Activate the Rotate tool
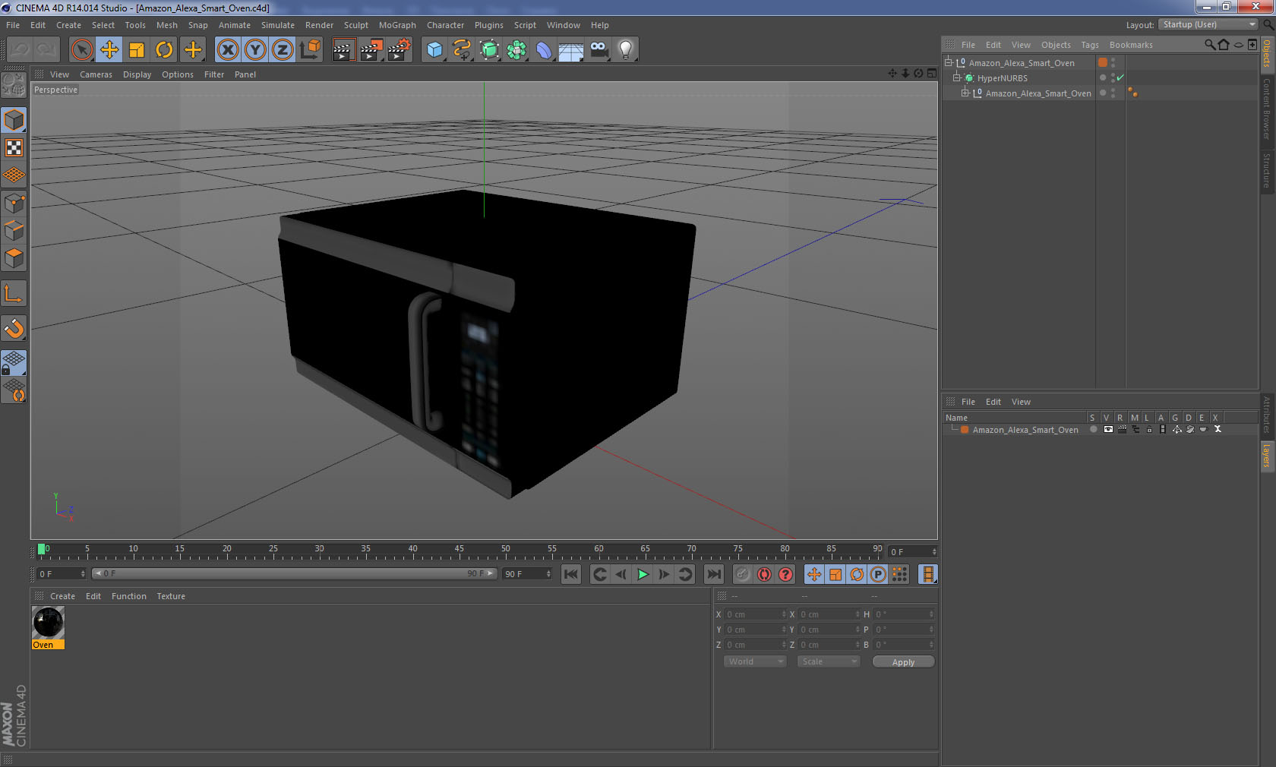The width and height of the screenshot is (1276, 767). 164,50
